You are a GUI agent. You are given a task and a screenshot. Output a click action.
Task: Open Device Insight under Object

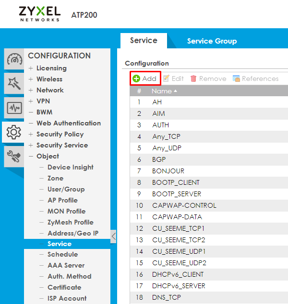(71, 167)
